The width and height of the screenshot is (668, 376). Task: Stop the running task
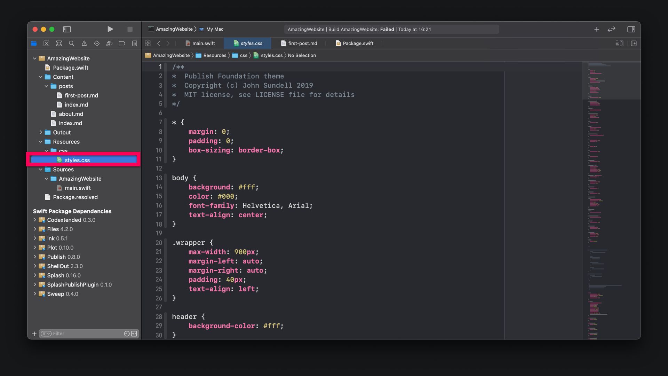(x=130, y=29)
